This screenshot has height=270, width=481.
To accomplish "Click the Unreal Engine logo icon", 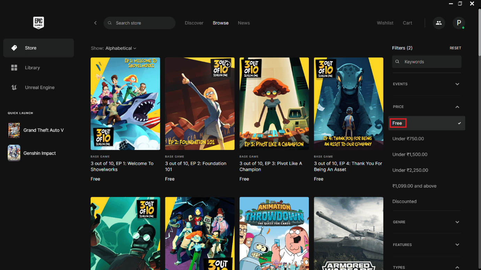I will click(x=14, y=88).
